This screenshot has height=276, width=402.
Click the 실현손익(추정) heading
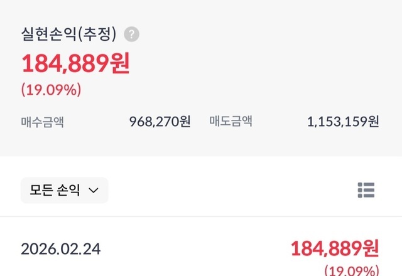pyautogui.click(x=68, y=34)
